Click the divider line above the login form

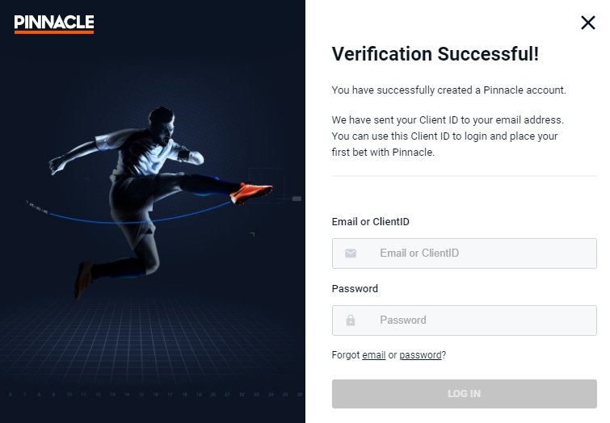point(464,176)
